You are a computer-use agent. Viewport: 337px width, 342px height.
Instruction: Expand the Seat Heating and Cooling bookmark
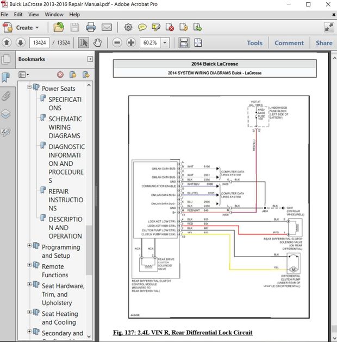pos(29,312)
